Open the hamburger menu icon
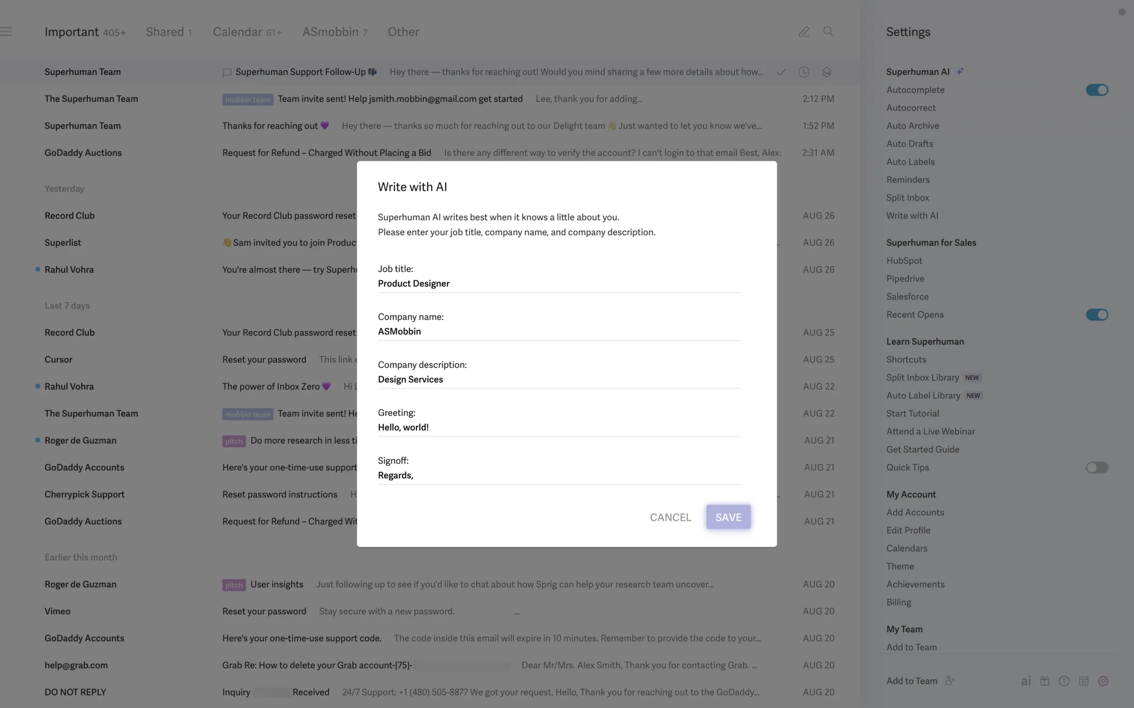This screenshot has height=708, width=1134. point(6,32)
